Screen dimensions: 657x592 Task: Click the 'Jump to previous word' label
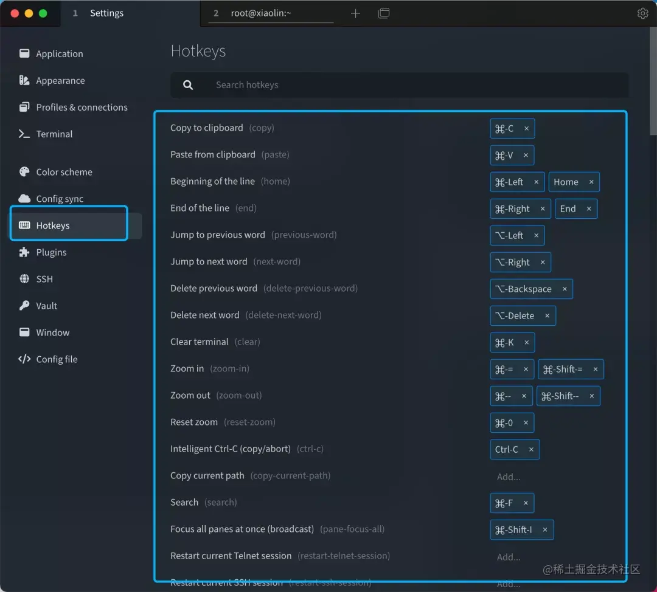(x=218, y=235)
